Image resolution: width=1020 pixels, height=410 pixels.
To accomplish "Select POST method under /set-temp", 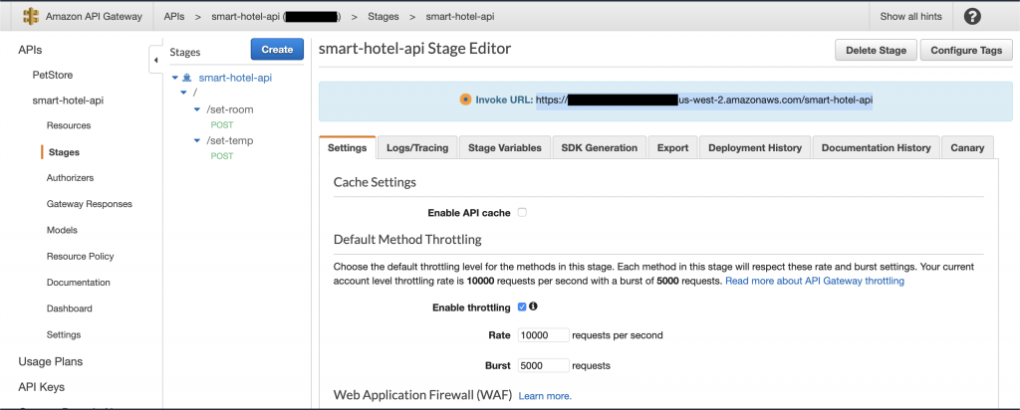I will pos(222,156).
